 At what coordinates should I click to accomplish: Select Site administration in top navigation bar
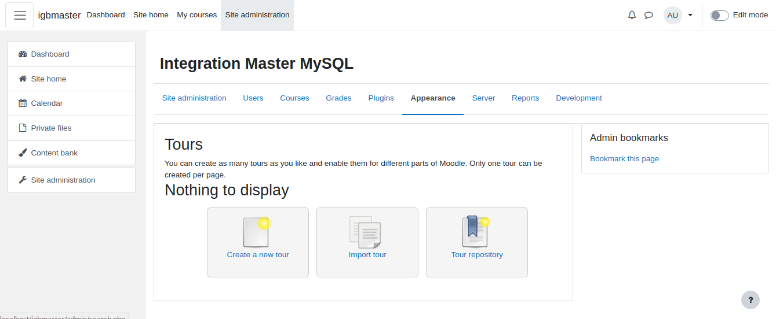(257, 15)
